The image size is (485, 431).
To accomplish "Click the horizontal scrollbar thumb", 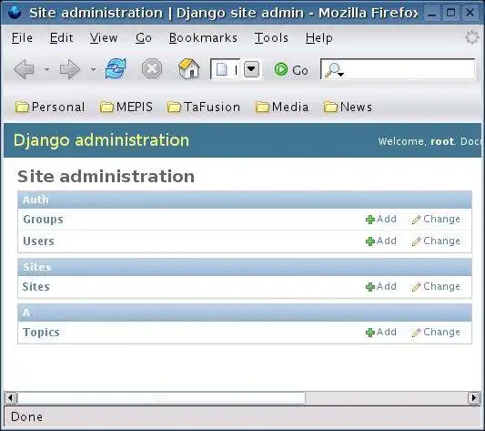I will coord(161,398).
